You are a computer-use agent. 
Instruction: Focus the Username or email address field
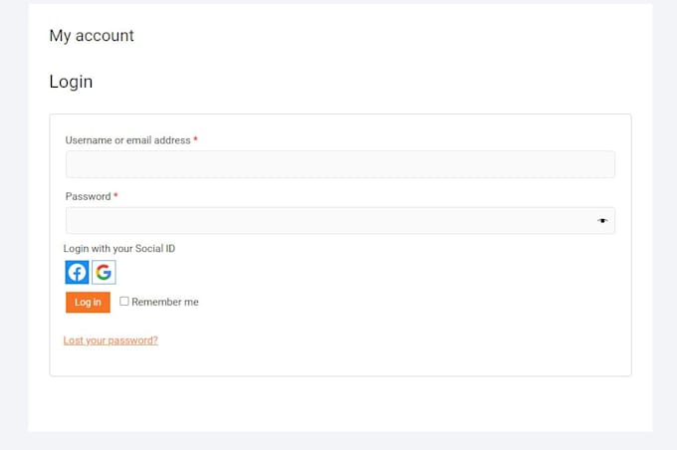coord(340,164)
